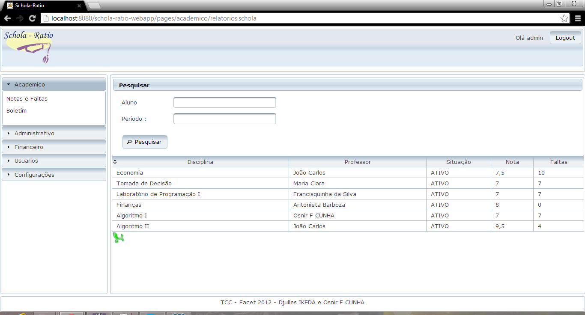
Task: Click the TCC - Facet 2012 footer text
Action: (292, 302)
